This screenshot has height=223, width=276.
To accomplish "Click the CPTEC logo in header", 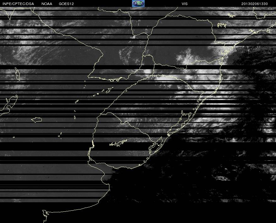I will pyautogui.click(x=138, y=3).
